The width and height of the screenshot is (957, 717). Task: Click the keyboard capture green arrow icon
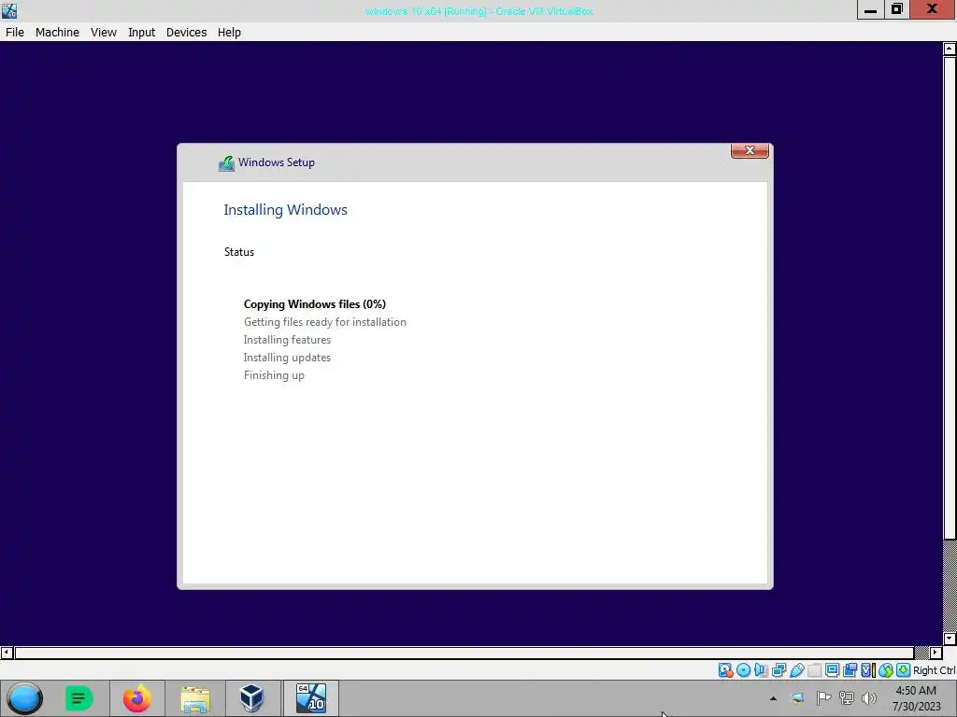click(904, 670)
